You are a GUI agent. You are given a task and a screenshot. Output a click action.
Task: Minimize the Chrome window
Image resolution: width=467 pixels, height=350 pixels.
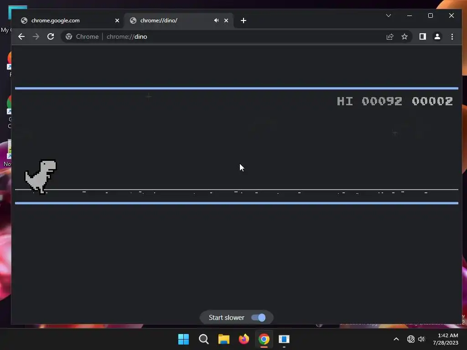tap(410, 15)
